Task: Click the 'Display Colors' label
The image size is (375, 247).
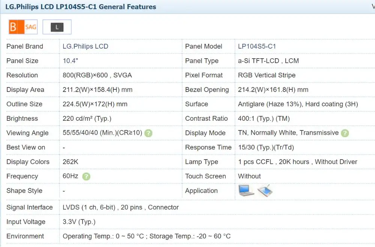Action: (28, 162)
